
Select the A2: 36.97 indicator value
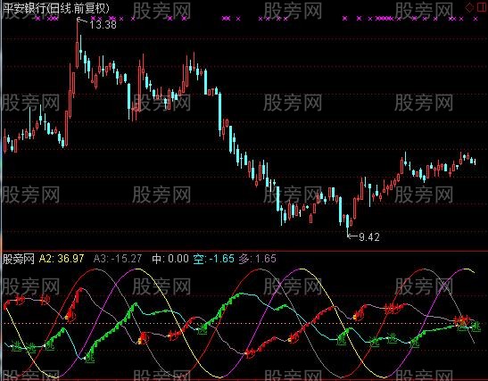[62, 259]
